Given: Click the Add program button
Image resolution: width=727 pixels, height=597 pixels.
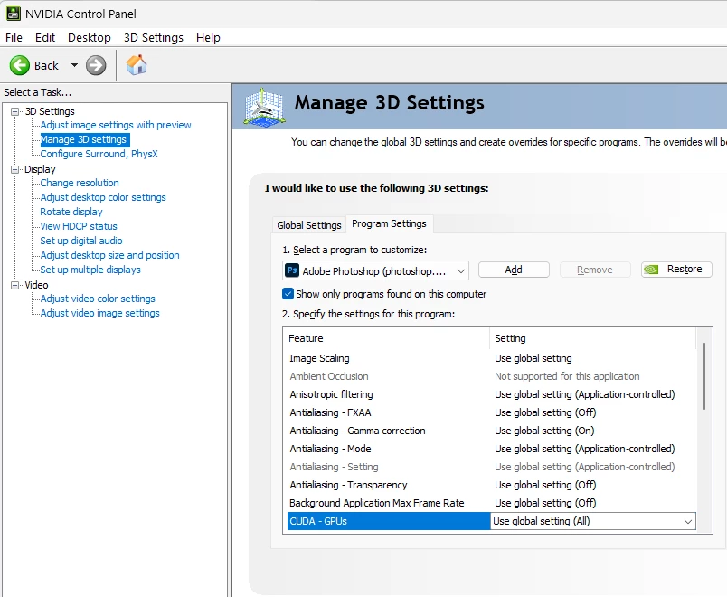Looking at the screenshot, I should 514,270.
